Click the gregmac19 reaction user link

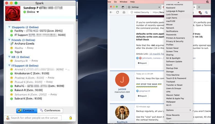click(145, 91)
